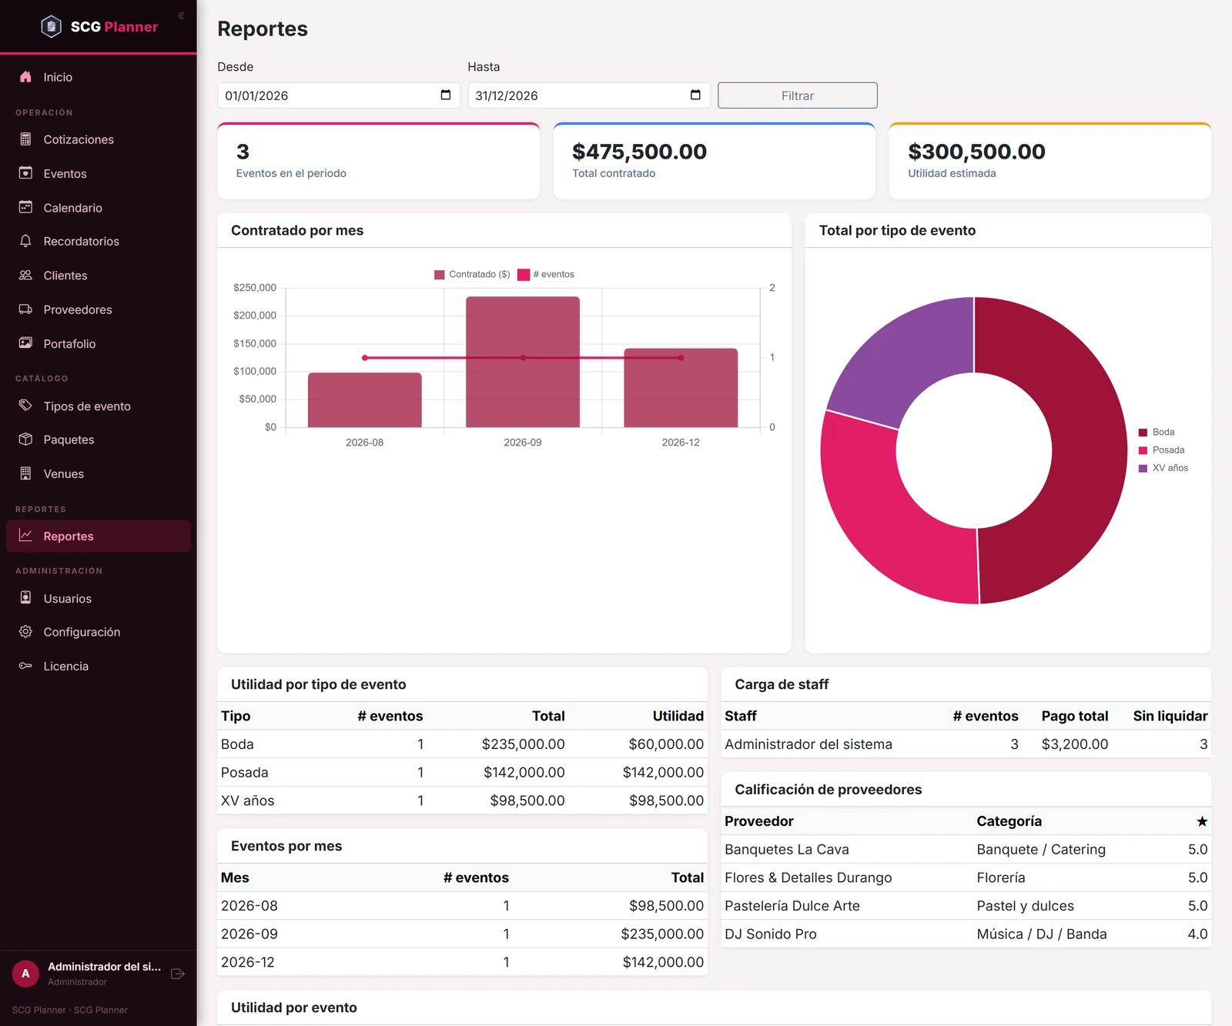Viewport: 1232px width, 1026px height.
Task: Click the Administrador del sistema staff row
Action: coord(966,744)
